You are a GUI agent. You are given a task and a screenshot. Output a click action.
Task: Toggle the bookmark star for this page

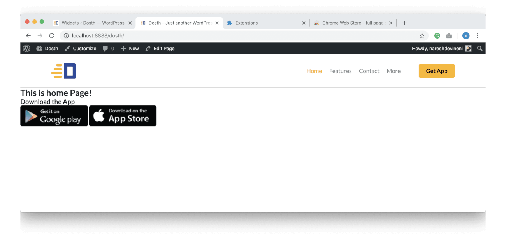422,35
